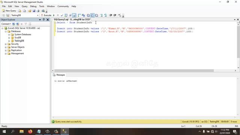
Task: Decrease indent of selected lines
Action: 111,15
